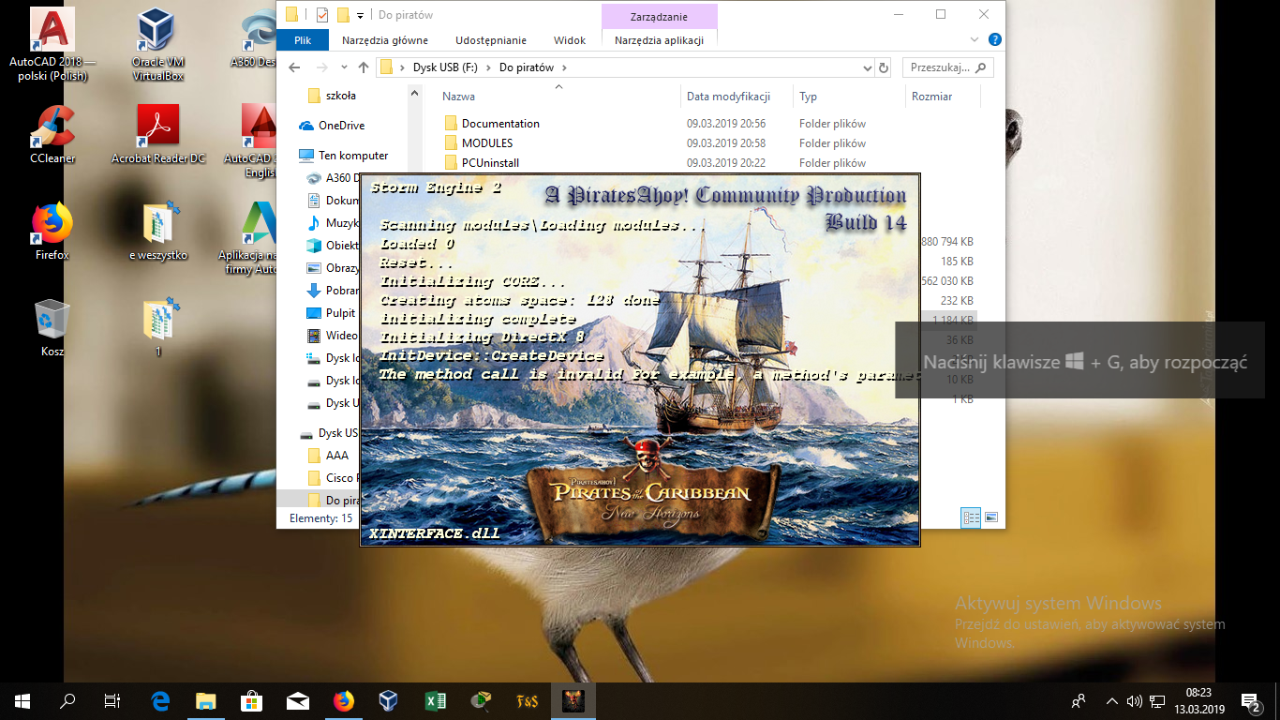This screenshot has width=1280, height=720.
Task: Open Explorer help question mark
Action: [x=995, y=40]
